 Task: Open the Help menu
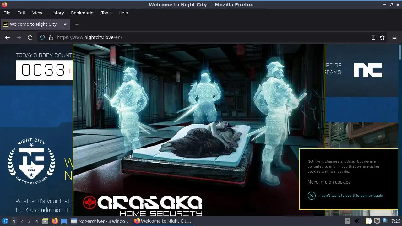coord(123,13)
